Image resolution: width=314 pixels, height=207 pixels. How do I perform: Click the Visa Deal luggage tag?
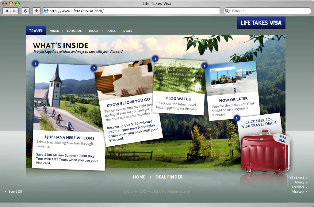click(x=282, y=139)
